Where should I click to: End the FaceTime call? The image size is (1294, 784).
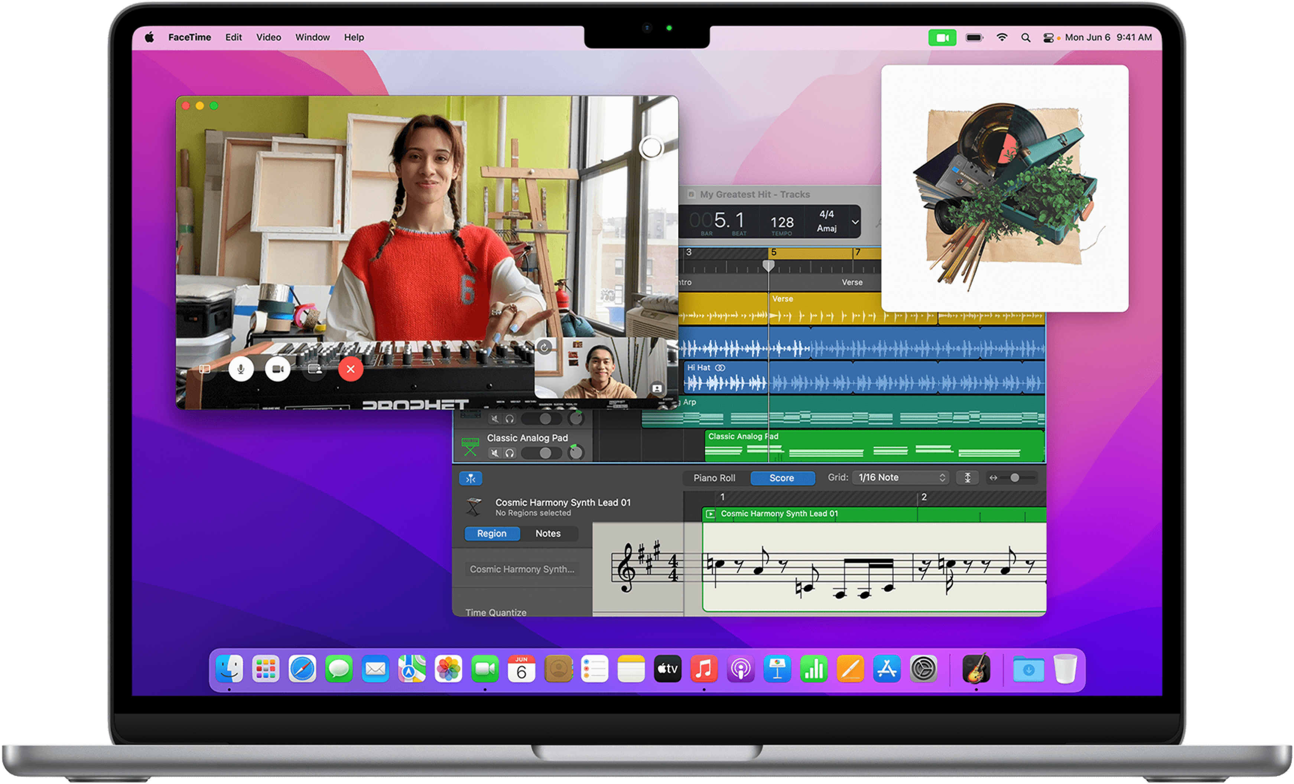pyautogui.click(x=350, y=369)
